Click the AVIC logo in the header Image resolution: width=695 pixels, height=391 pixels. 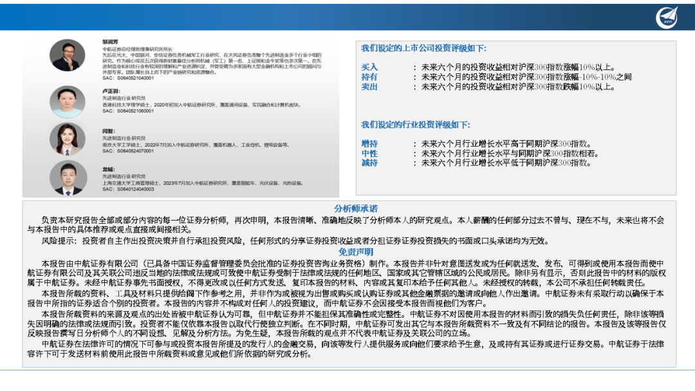667,18
